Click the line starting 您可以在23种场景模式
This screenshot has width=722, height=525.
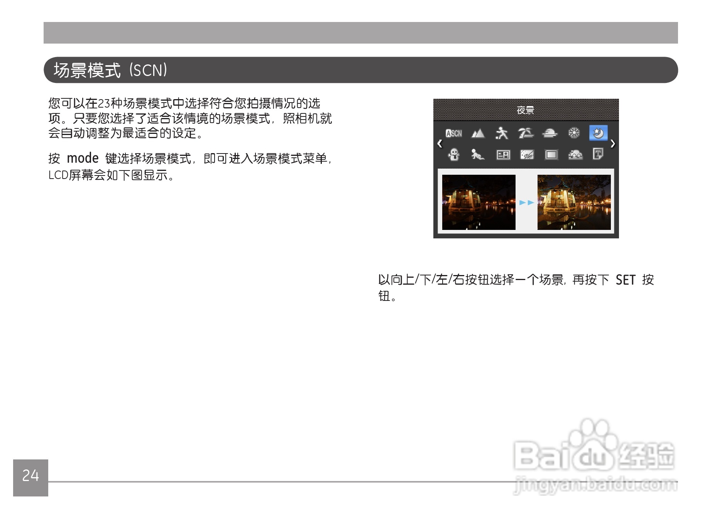pos(184,103)
